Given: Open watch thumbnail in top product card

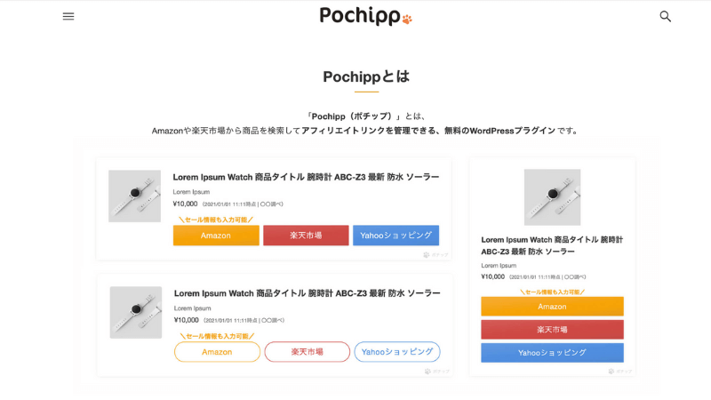Looking at the screenshot, I should click(135, 196).
